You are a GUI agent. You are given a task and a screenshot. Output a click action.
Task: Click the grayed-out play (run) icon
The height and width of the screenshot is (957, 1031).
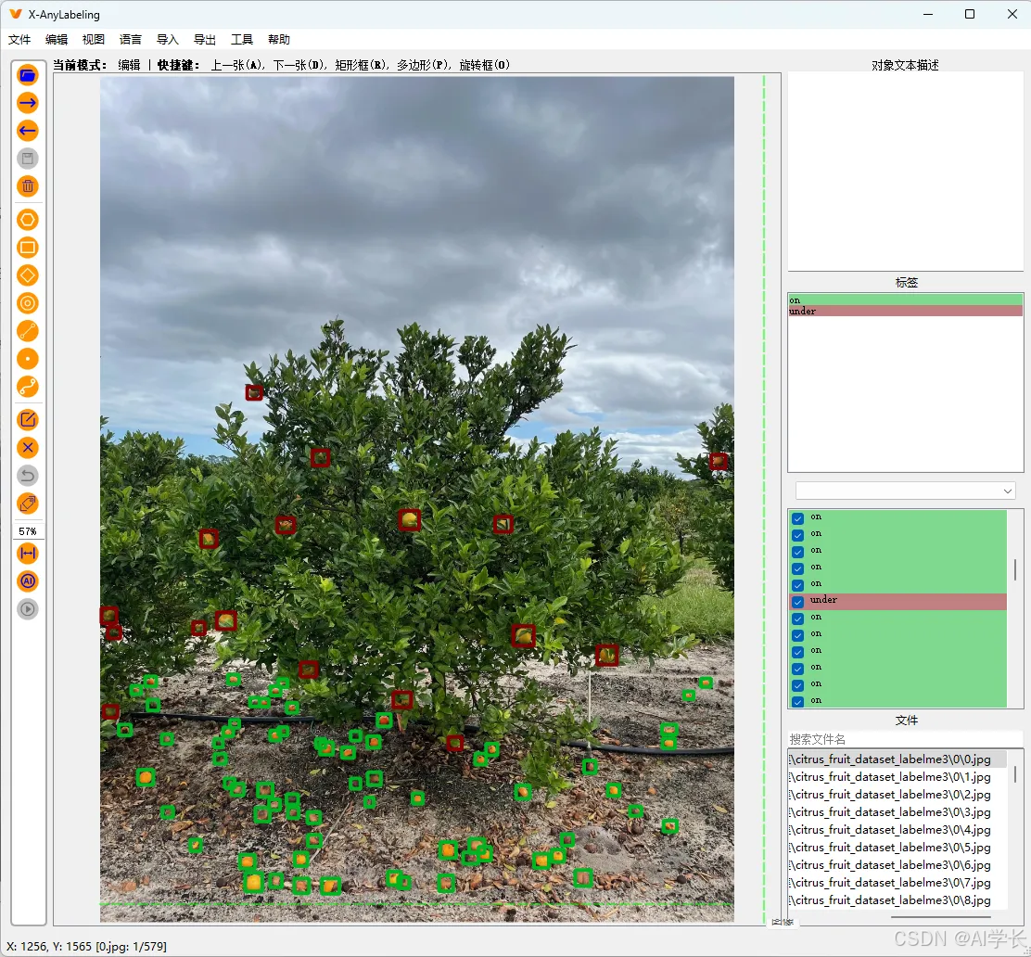click(28, 609)
